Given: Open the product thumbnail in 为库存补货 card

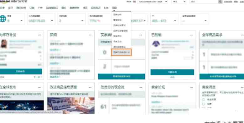Looking at the screenshot, I should [4, 44].
